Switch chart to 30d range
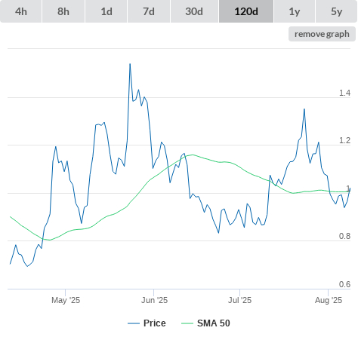 pyautogui.click(x=194, y=11)
